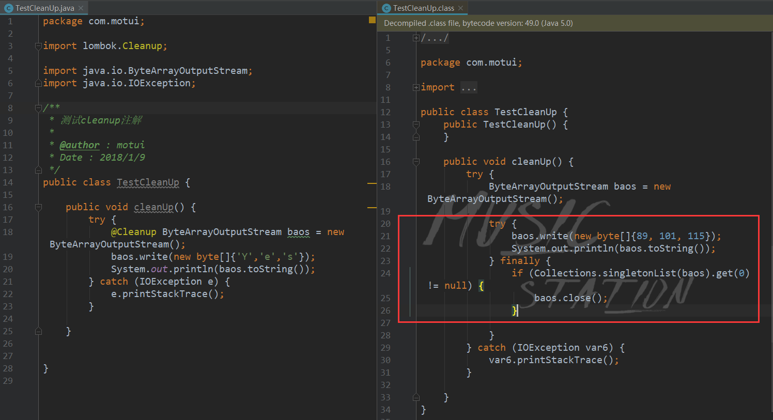Switch to the TestCleanUp.java editor tab
Screen dimensions: 773x420
44,8
